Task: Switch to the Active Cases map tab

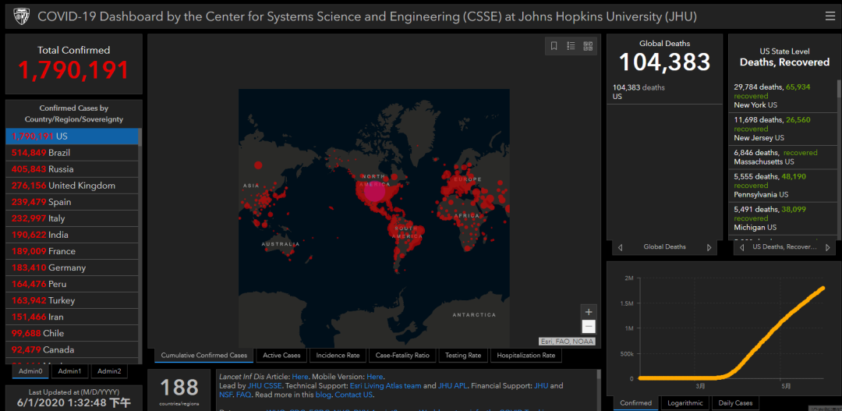Action: [x=281, y=356]
